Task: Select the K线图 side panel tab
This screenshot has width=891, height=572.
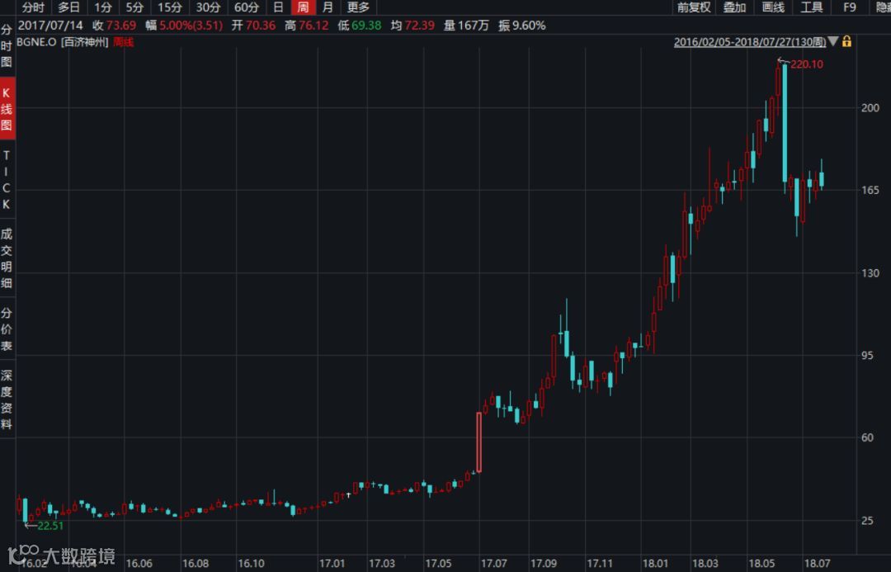Action: (7, 109)
